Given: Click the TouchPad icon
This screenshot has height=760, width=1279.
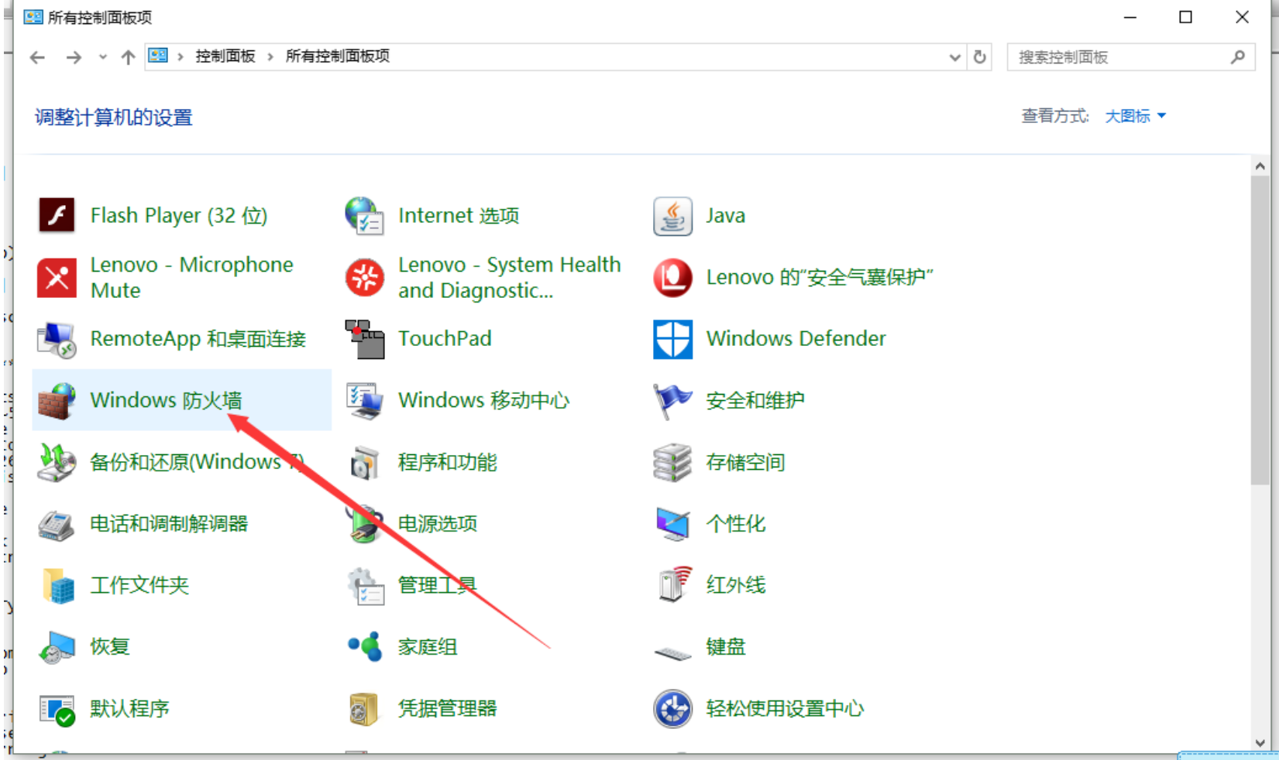Looking at the screenshot, I should click(x=364, y=339).
